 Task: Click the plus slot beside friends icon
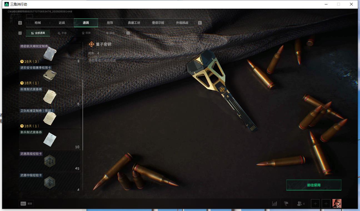point(315,203)
